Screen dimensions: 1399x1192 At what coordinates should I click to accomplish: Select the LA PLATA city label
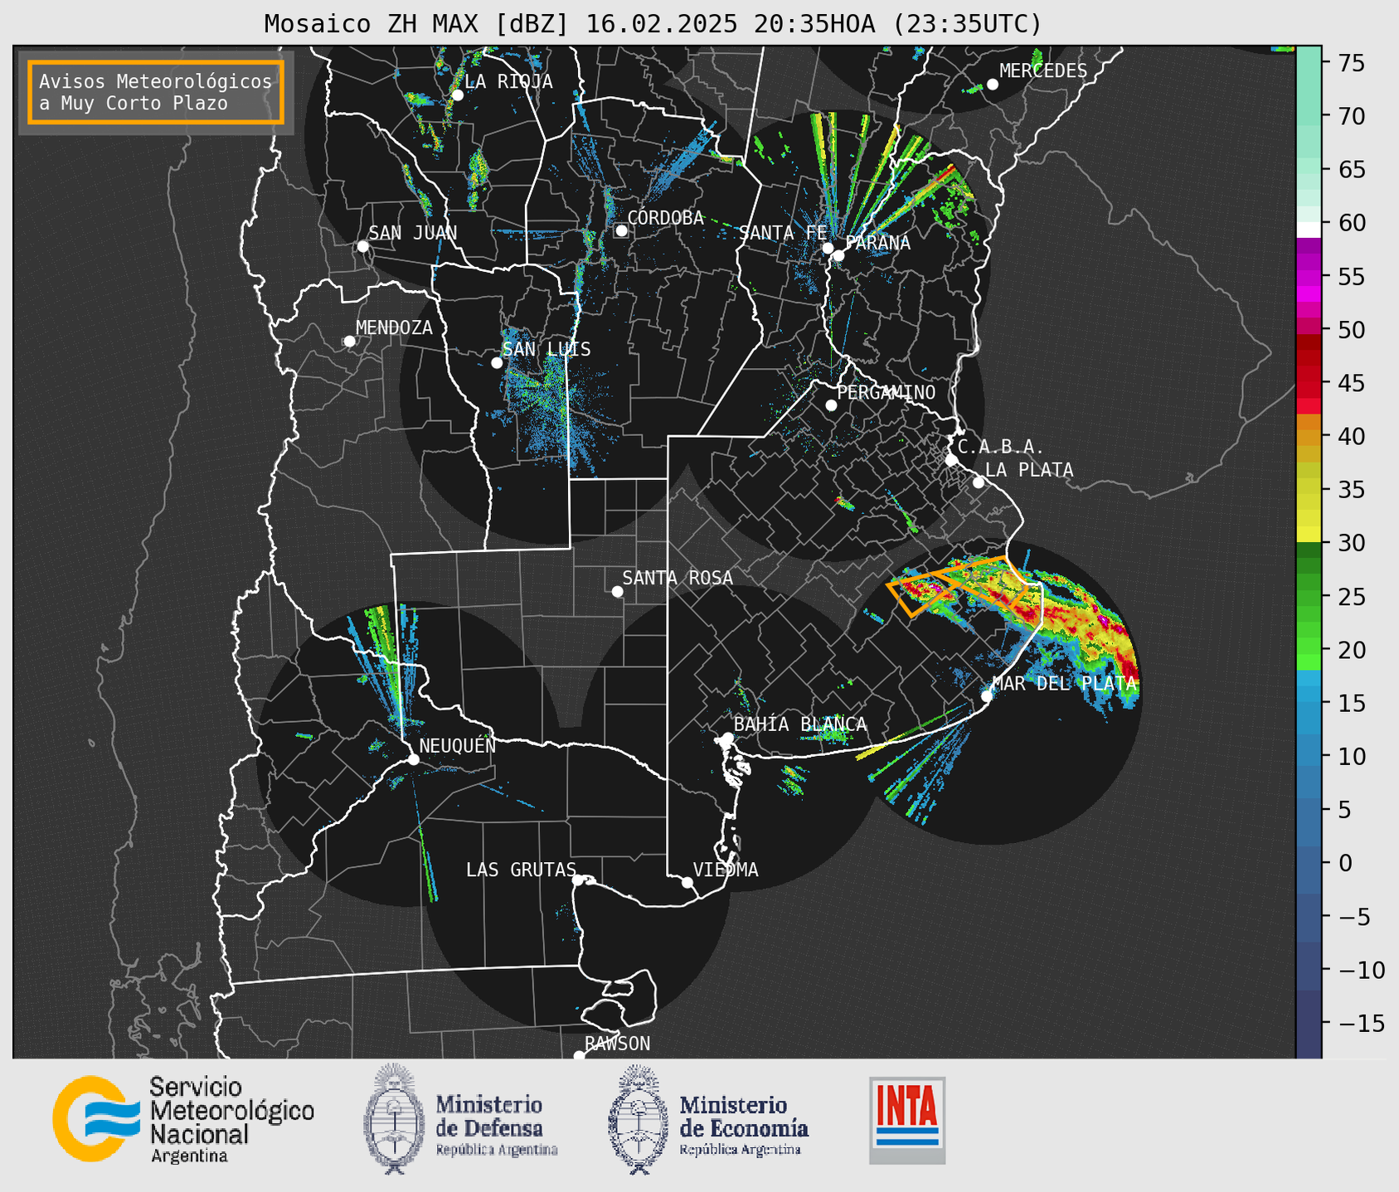coord(1029,470)
